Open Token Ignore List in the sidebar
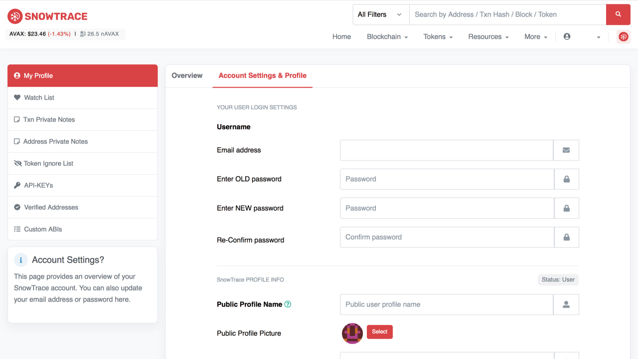The image size is (638, 359). (x=83, y=164)
